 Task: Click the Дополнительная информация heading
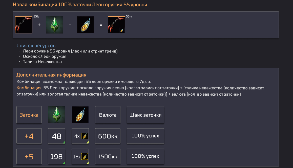[52, 75]
